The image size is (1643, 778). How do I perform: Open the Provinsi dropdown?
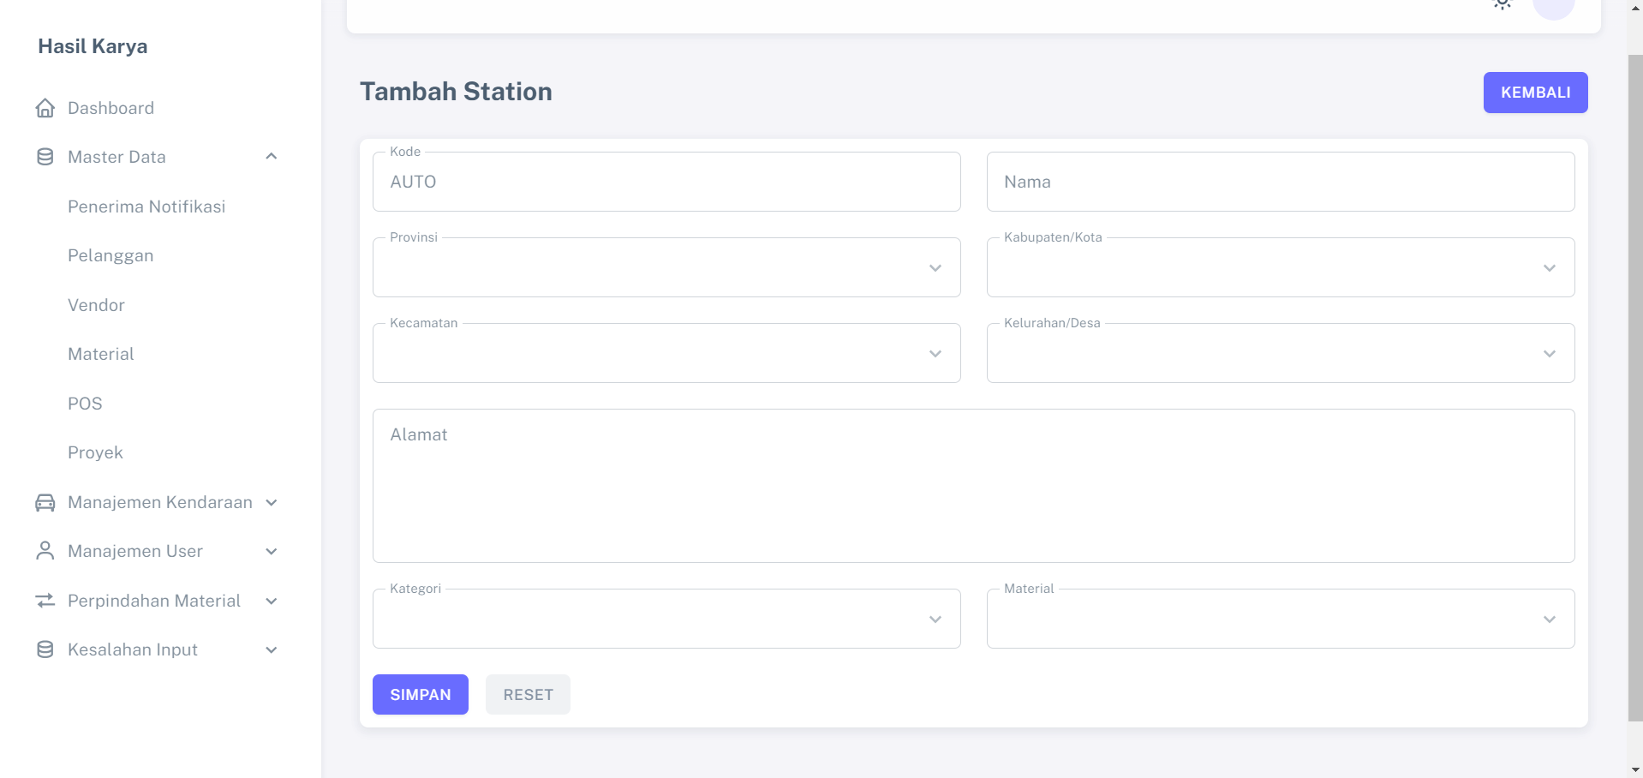[x=666, y=268]
